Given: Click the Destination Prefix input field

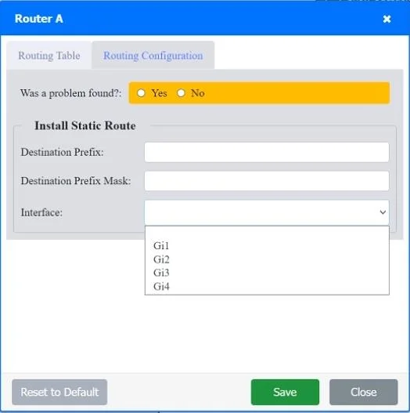Looking at the screenshot, I should [x=267, y=152].
